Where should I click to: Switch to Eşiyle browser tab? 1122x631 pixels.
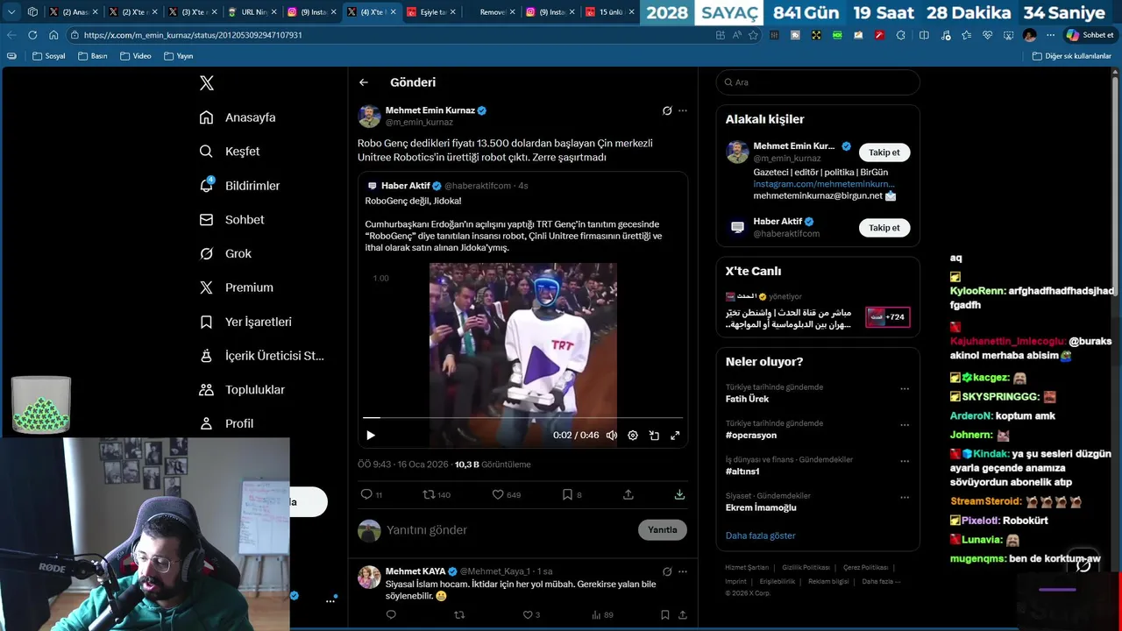pyautogui.click(x=430, y=12)
